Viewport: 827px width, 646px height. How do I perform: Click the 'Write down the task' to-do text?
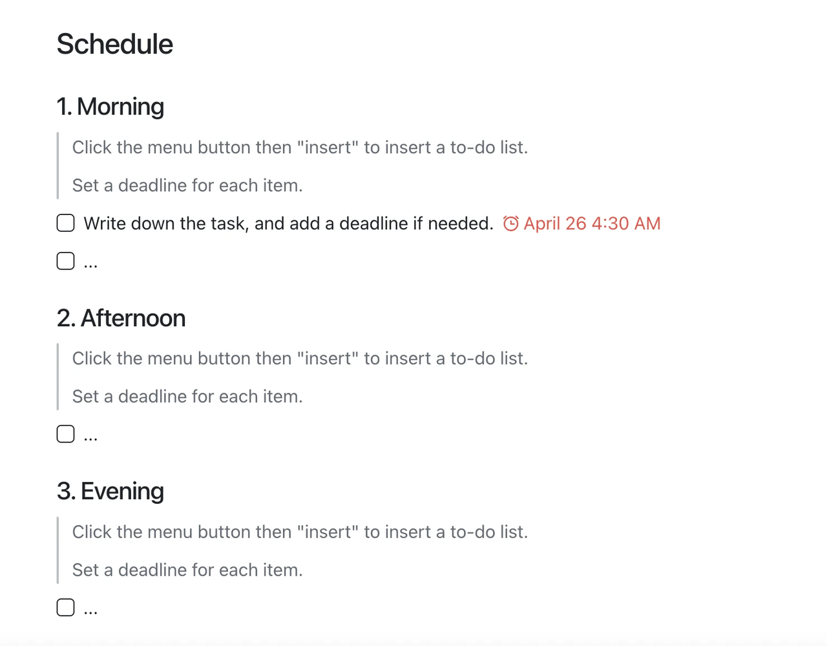[x=289, y=224]
